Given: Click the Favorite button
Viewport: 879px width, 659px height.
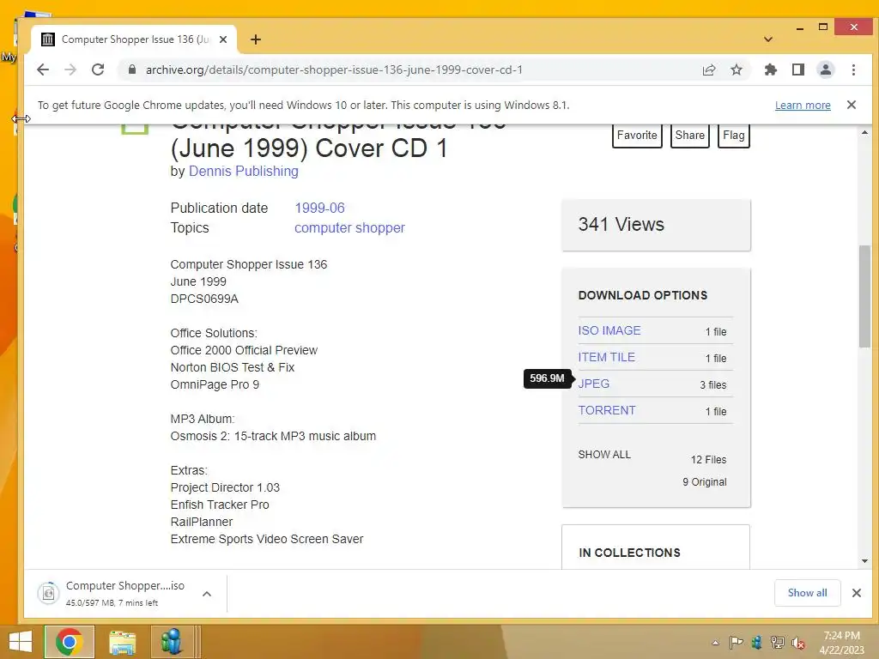Looking at the screenshot, I should tap(638, 135).
